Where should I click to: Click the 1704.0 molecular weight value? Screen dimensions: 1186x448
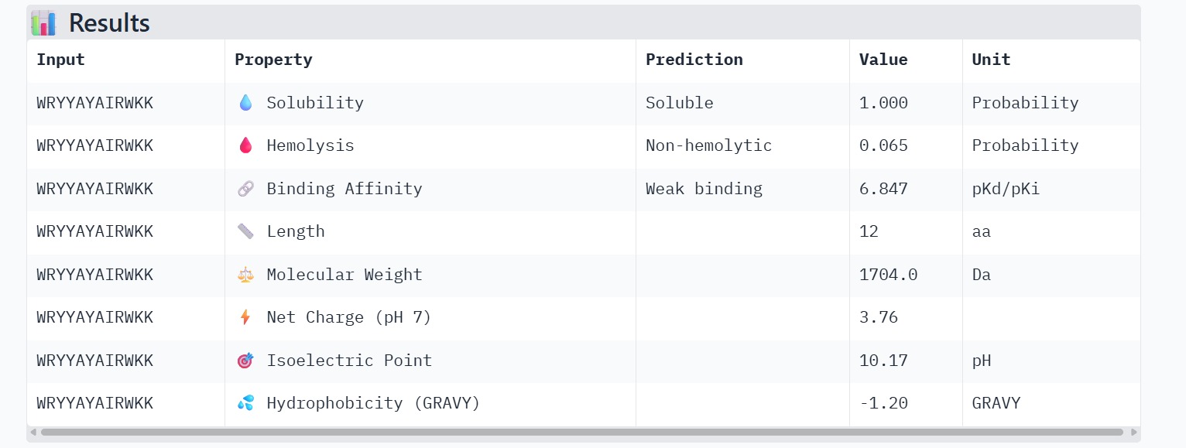coord(888,275)
